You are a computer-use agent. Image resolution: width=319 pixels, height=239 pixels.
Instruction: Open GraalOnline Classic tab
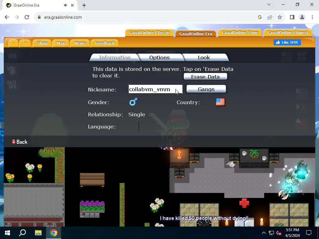(x=149, y=32)
